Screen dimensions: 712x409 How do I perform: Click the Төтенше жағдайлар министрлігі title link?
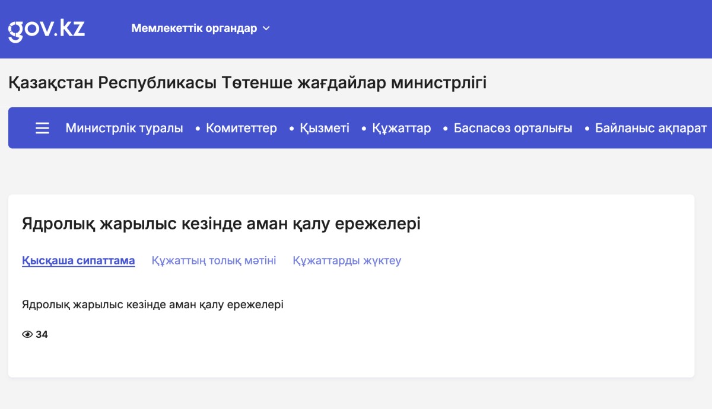coord(247,83)
